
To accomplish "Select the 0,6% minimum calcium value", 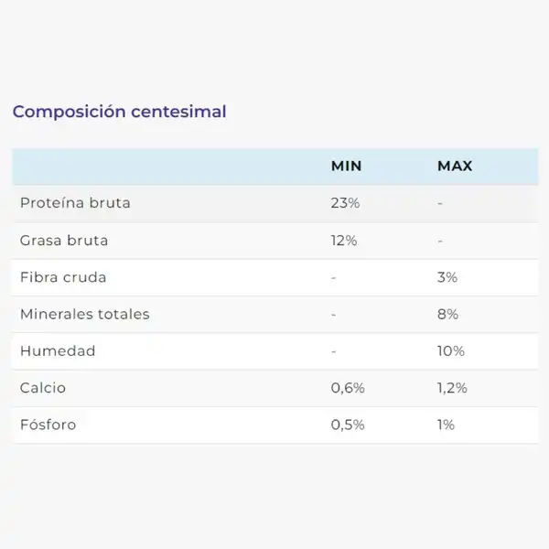I will (x=348, y=388).
